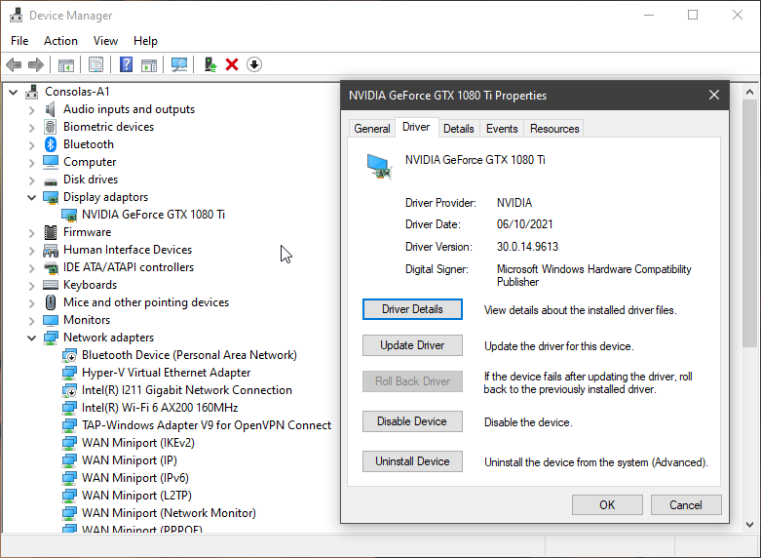Select WAN Miniport (IKEv2)
The height and width of the screenshot is (558, 761).
click(x=137, y=442)
